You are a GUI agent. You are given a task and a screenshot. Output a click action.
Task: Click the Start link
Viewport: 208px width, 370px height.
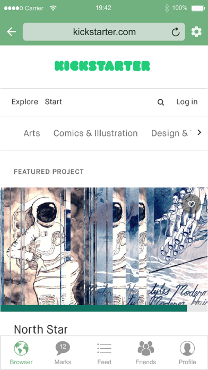click(x=53, y=102)
